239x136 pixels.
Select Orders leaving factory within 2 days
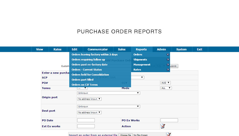coord(95,55)
